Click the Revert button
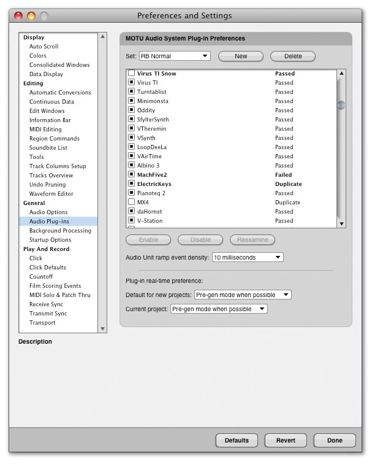The width and height of the screenshot is (372, 464). 286,440
